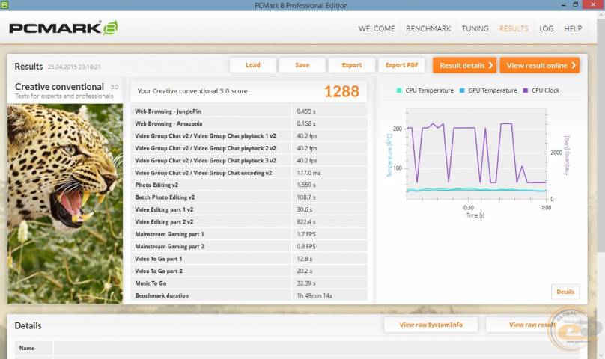Minimize the PCMark 8 window

click(564, 5)
